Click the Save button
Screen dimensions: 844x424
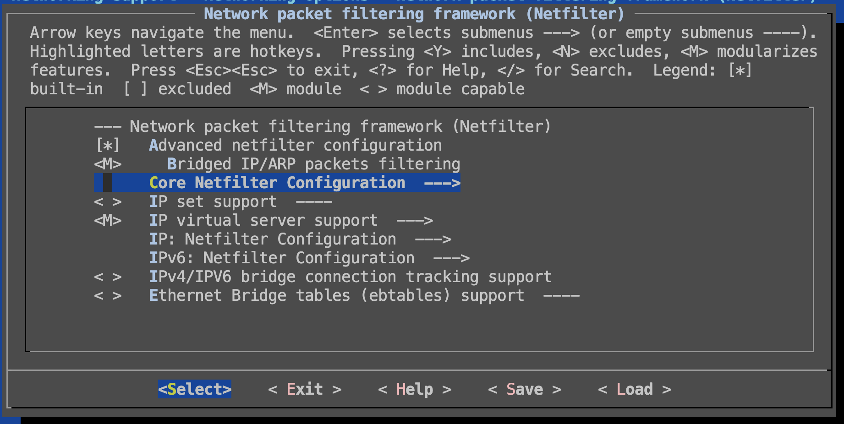pos(524,389)
